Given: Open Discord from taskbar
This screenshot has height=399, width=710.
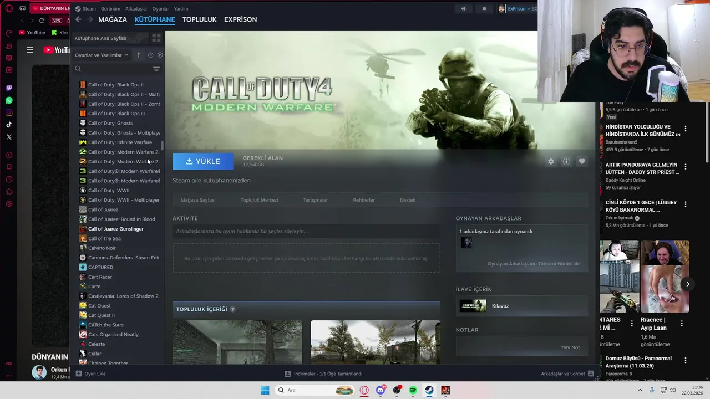Looking at the screenshot, I should point(381,390).
